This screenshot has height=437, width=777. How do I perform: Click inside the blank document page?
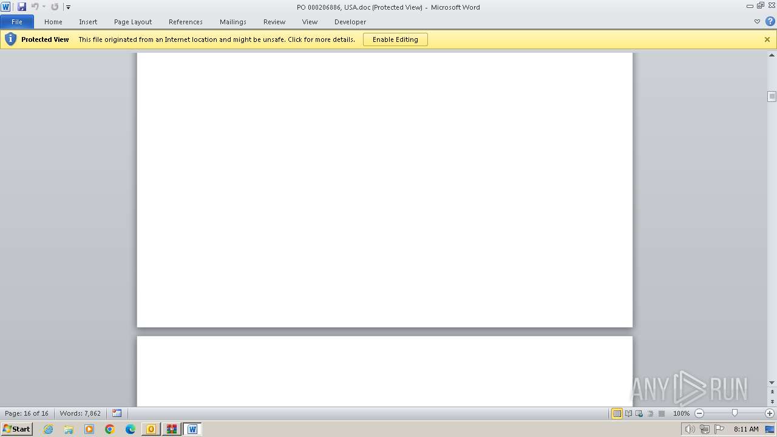pos(385,189)
